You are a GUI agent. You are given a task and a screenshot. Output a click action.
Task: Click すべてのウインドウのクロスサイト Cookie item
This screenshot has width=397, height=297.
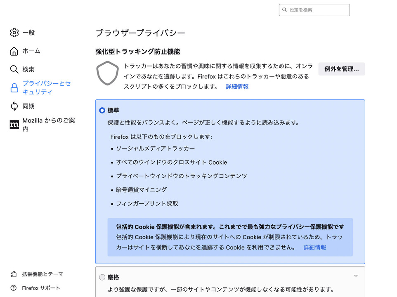[x=171, y=163]
